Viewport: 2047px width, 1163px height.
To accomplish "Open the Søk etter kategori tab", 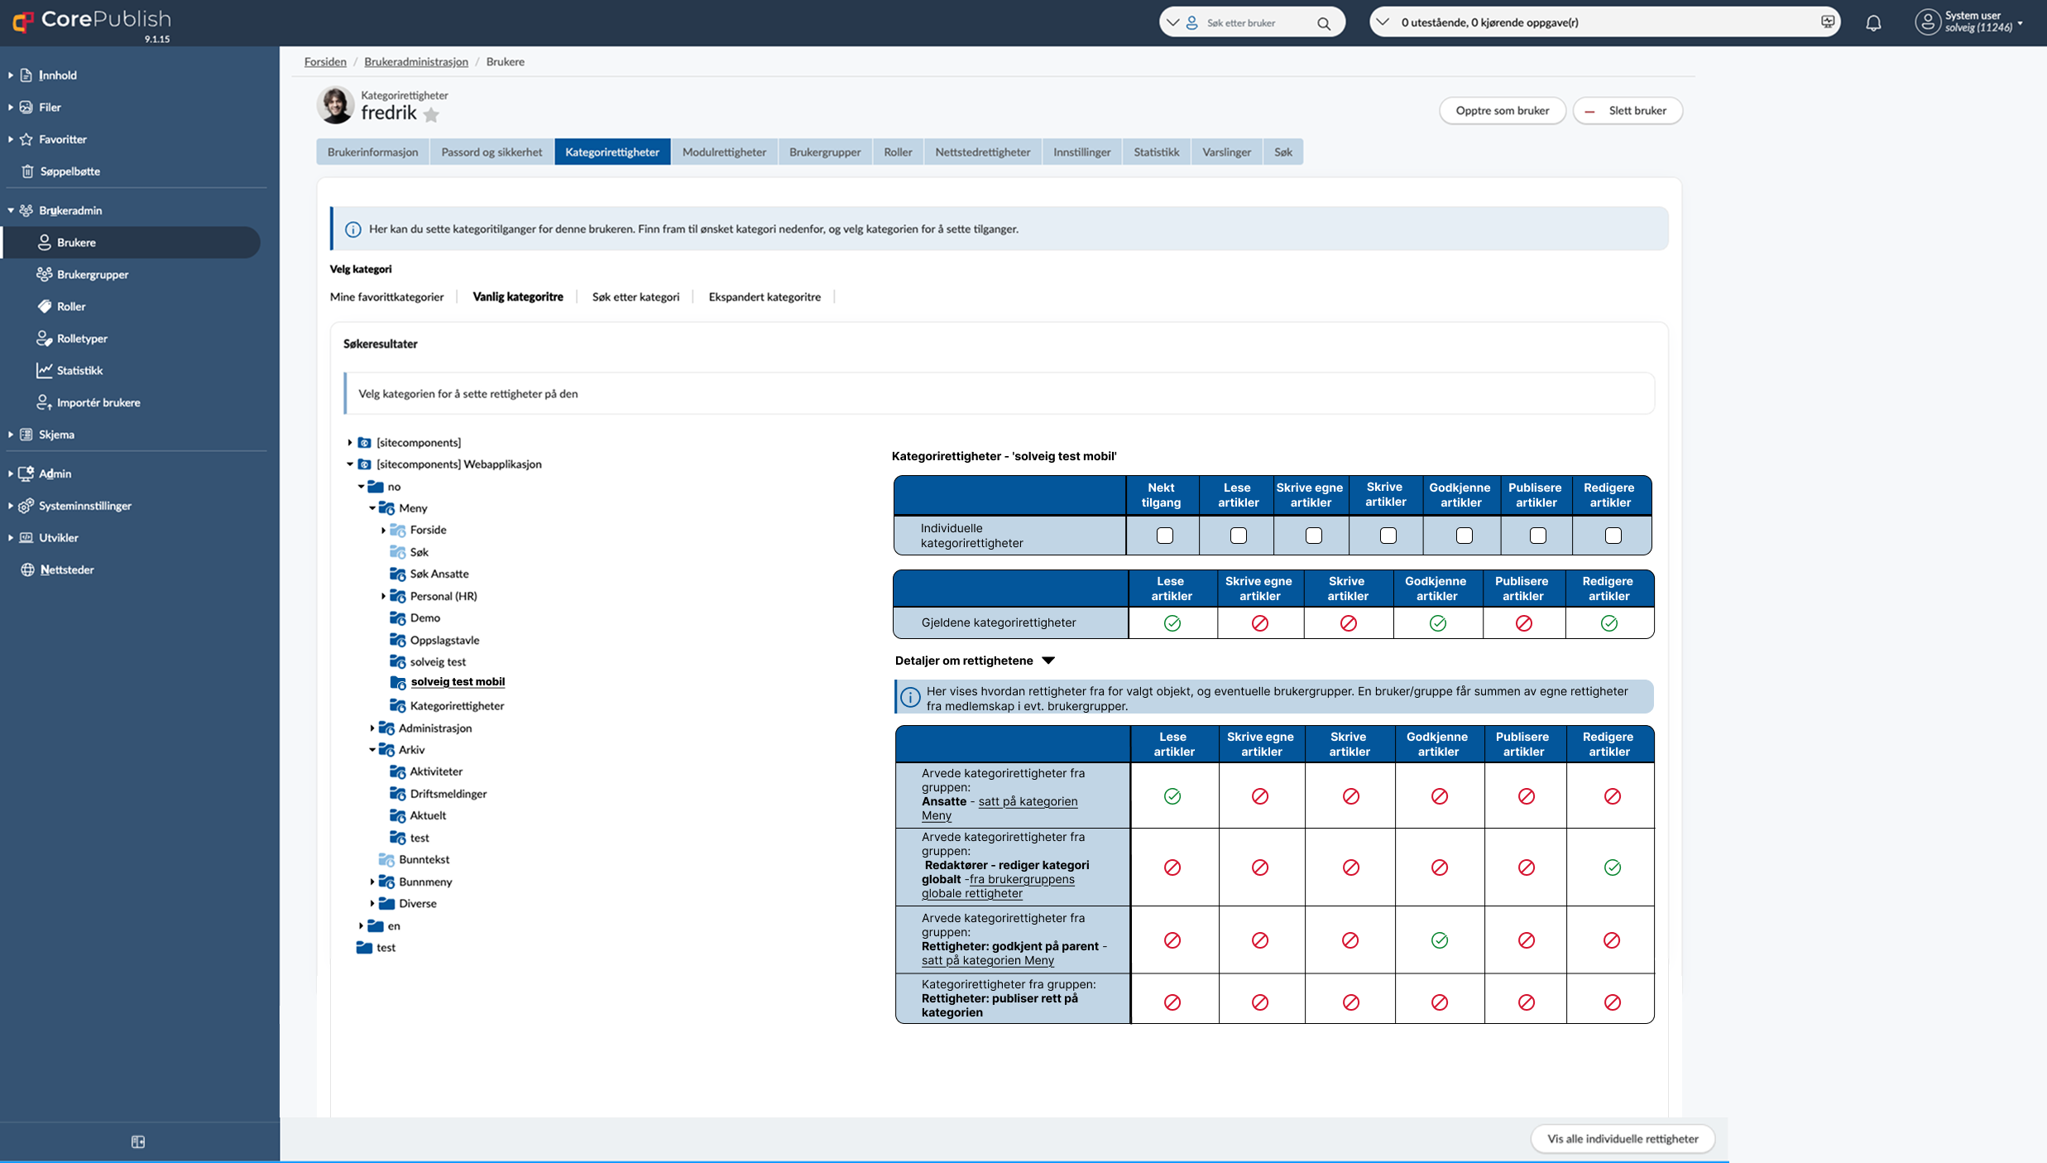I will pyautogui.click(x=635, y=296).
